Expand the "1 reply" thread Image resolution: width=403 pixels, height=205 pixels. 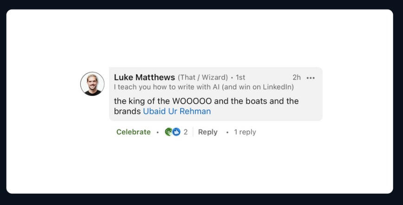[245, 132]
